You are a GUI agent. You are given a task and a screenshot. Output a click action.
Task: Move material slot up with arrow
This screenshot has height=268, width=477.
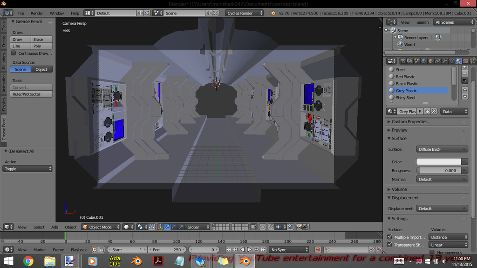464,89
